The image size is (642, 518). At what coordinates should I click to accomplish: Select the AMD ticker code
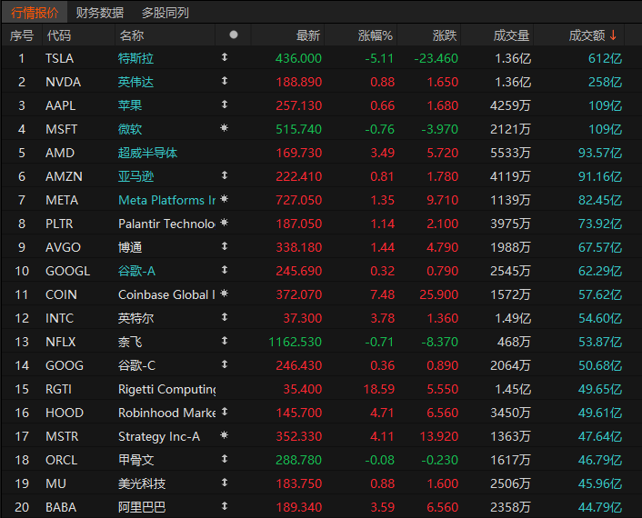point(60,153)
